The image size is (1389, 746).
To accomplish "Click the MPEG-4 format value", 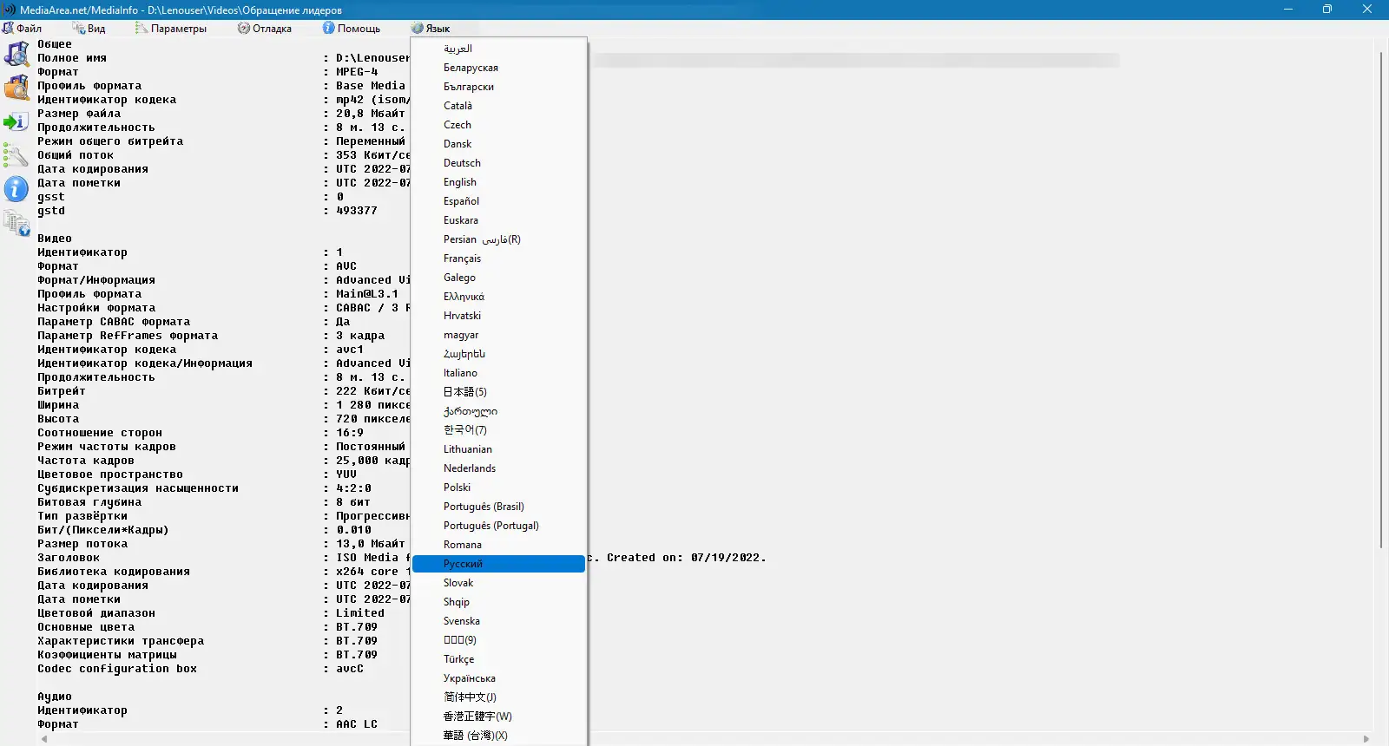I will 357,72.
